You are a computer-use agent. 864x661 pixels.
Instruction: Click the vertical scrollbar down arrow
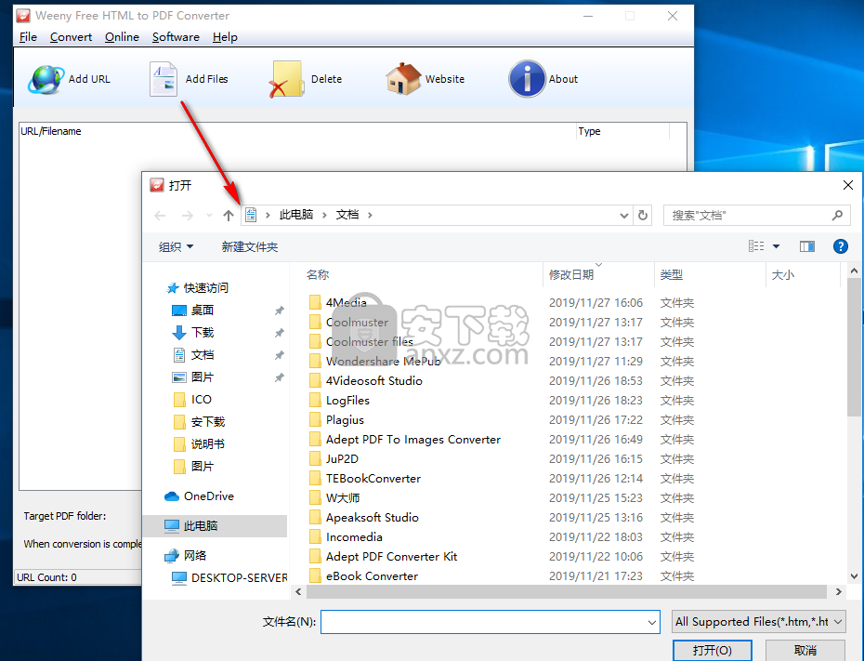854,576
